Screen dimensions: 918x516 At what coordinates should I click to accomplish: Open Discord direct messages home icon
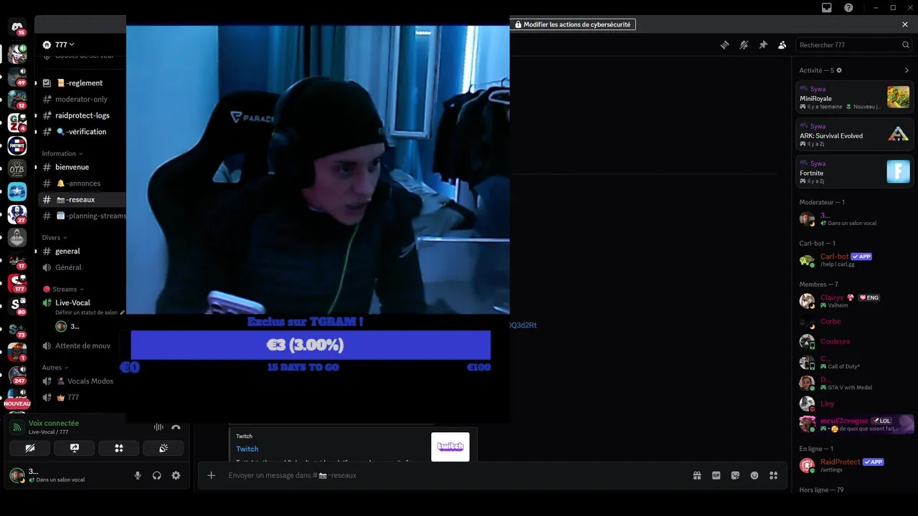click(x=17, y=28)
